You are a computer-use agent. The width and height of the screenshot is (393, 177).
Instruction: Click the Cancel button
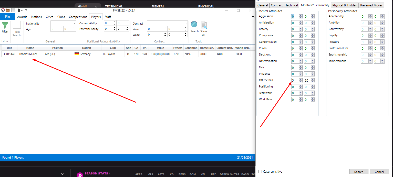pyautogui.click(x=379, y=172)
